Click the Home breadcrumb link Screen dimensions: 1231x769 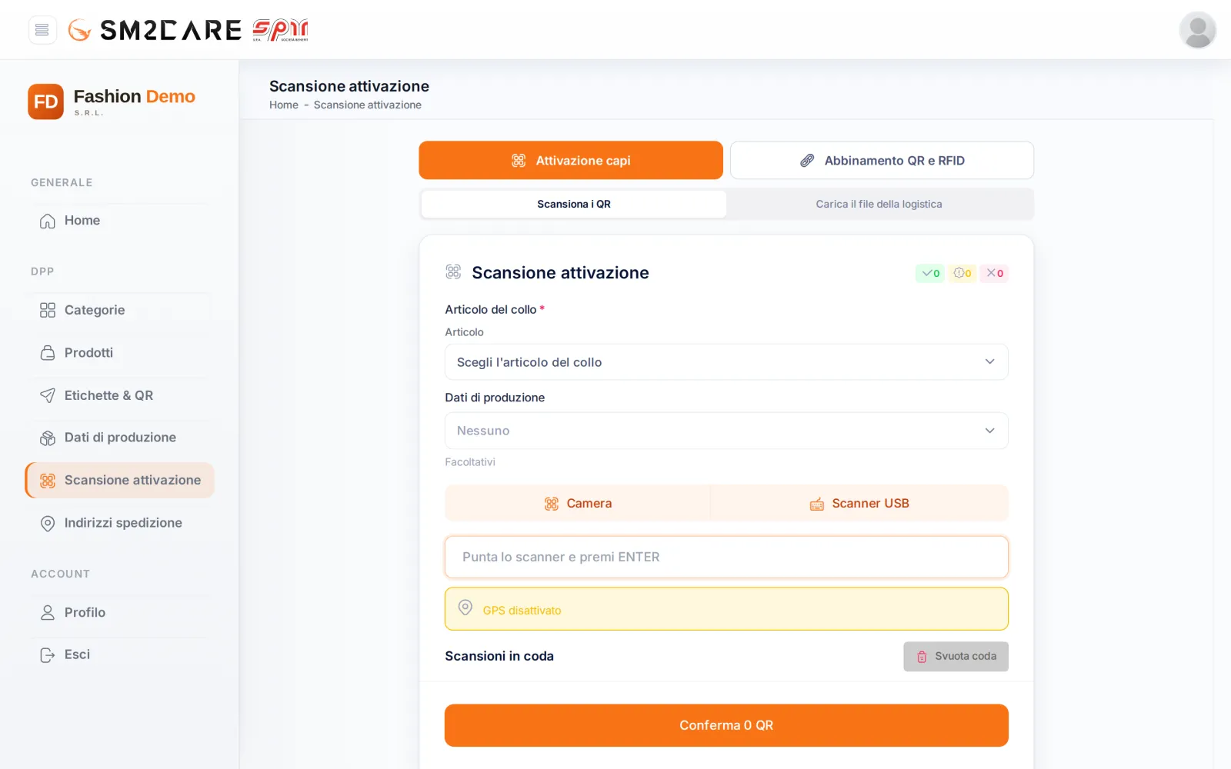pyautogui.click(x=284, y=105)
